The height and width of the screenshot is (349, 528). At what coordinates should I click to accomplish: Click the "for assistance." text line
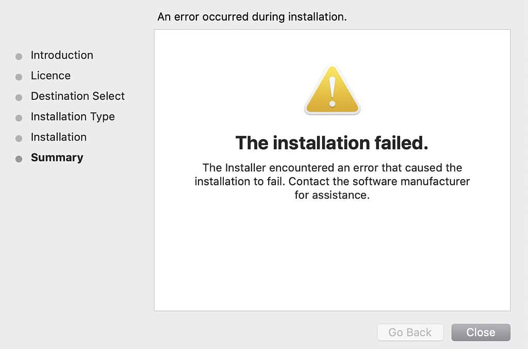point(332,196)
